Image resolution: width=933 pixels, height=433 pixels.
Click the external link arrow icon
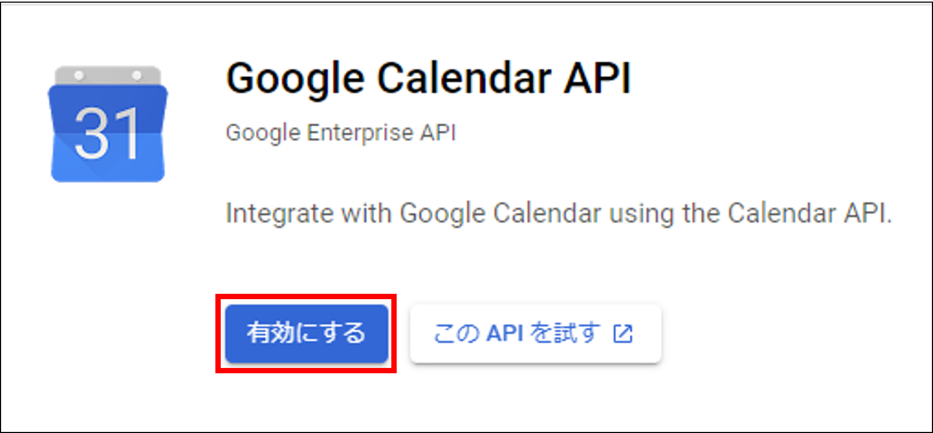623,334
